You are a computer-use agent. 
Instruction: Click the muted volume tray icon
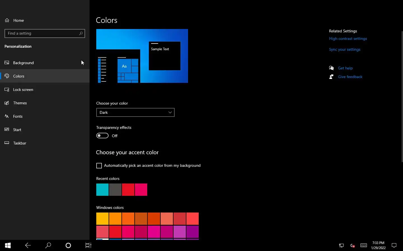pyautogui.click(x=353, y=246)
